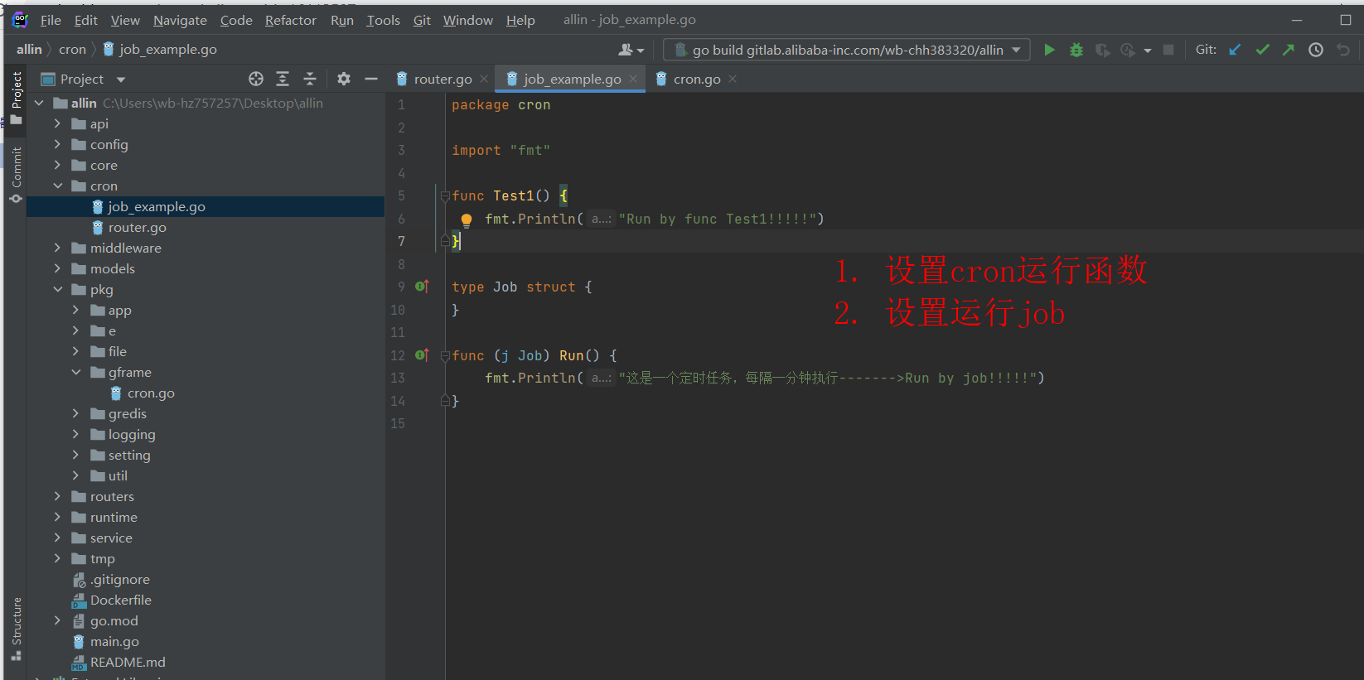Fold the Test1 function on line 5

pos(445,196)
